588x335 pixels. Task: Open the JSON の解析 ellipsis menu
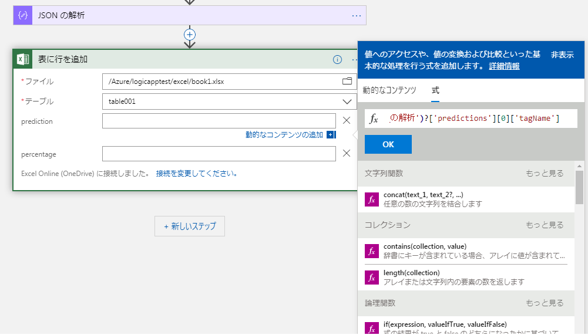coord(356,16)
